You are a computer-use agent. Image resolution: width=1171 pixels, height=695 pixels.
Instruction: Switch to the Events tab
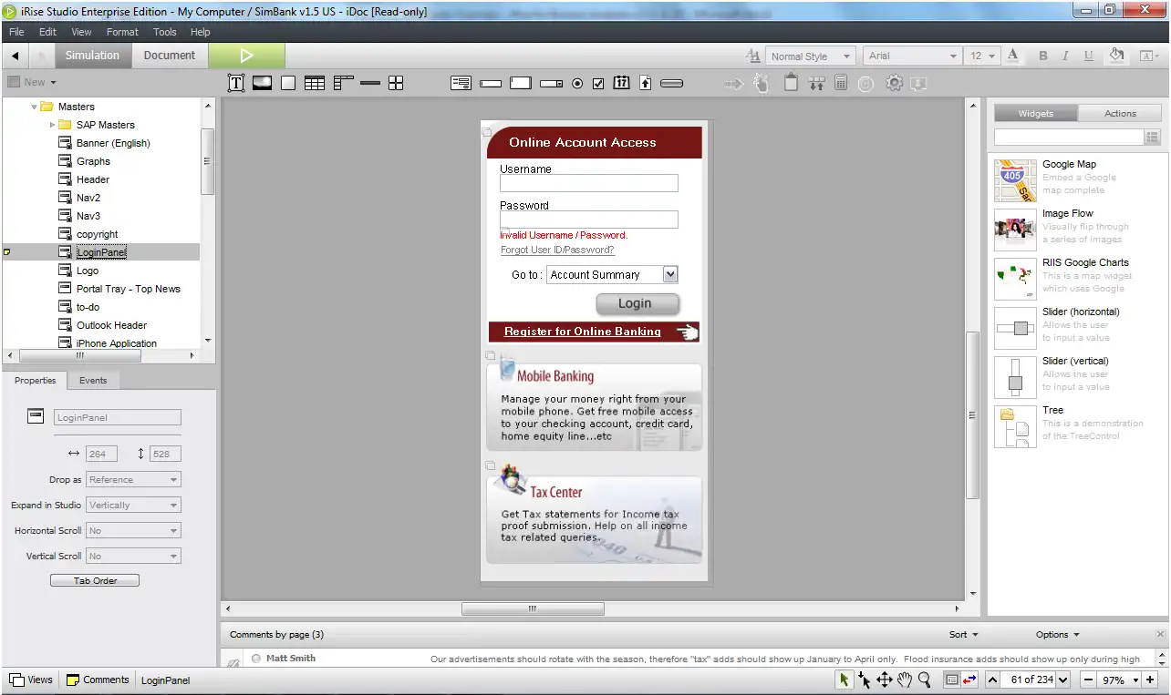(93, 381)
